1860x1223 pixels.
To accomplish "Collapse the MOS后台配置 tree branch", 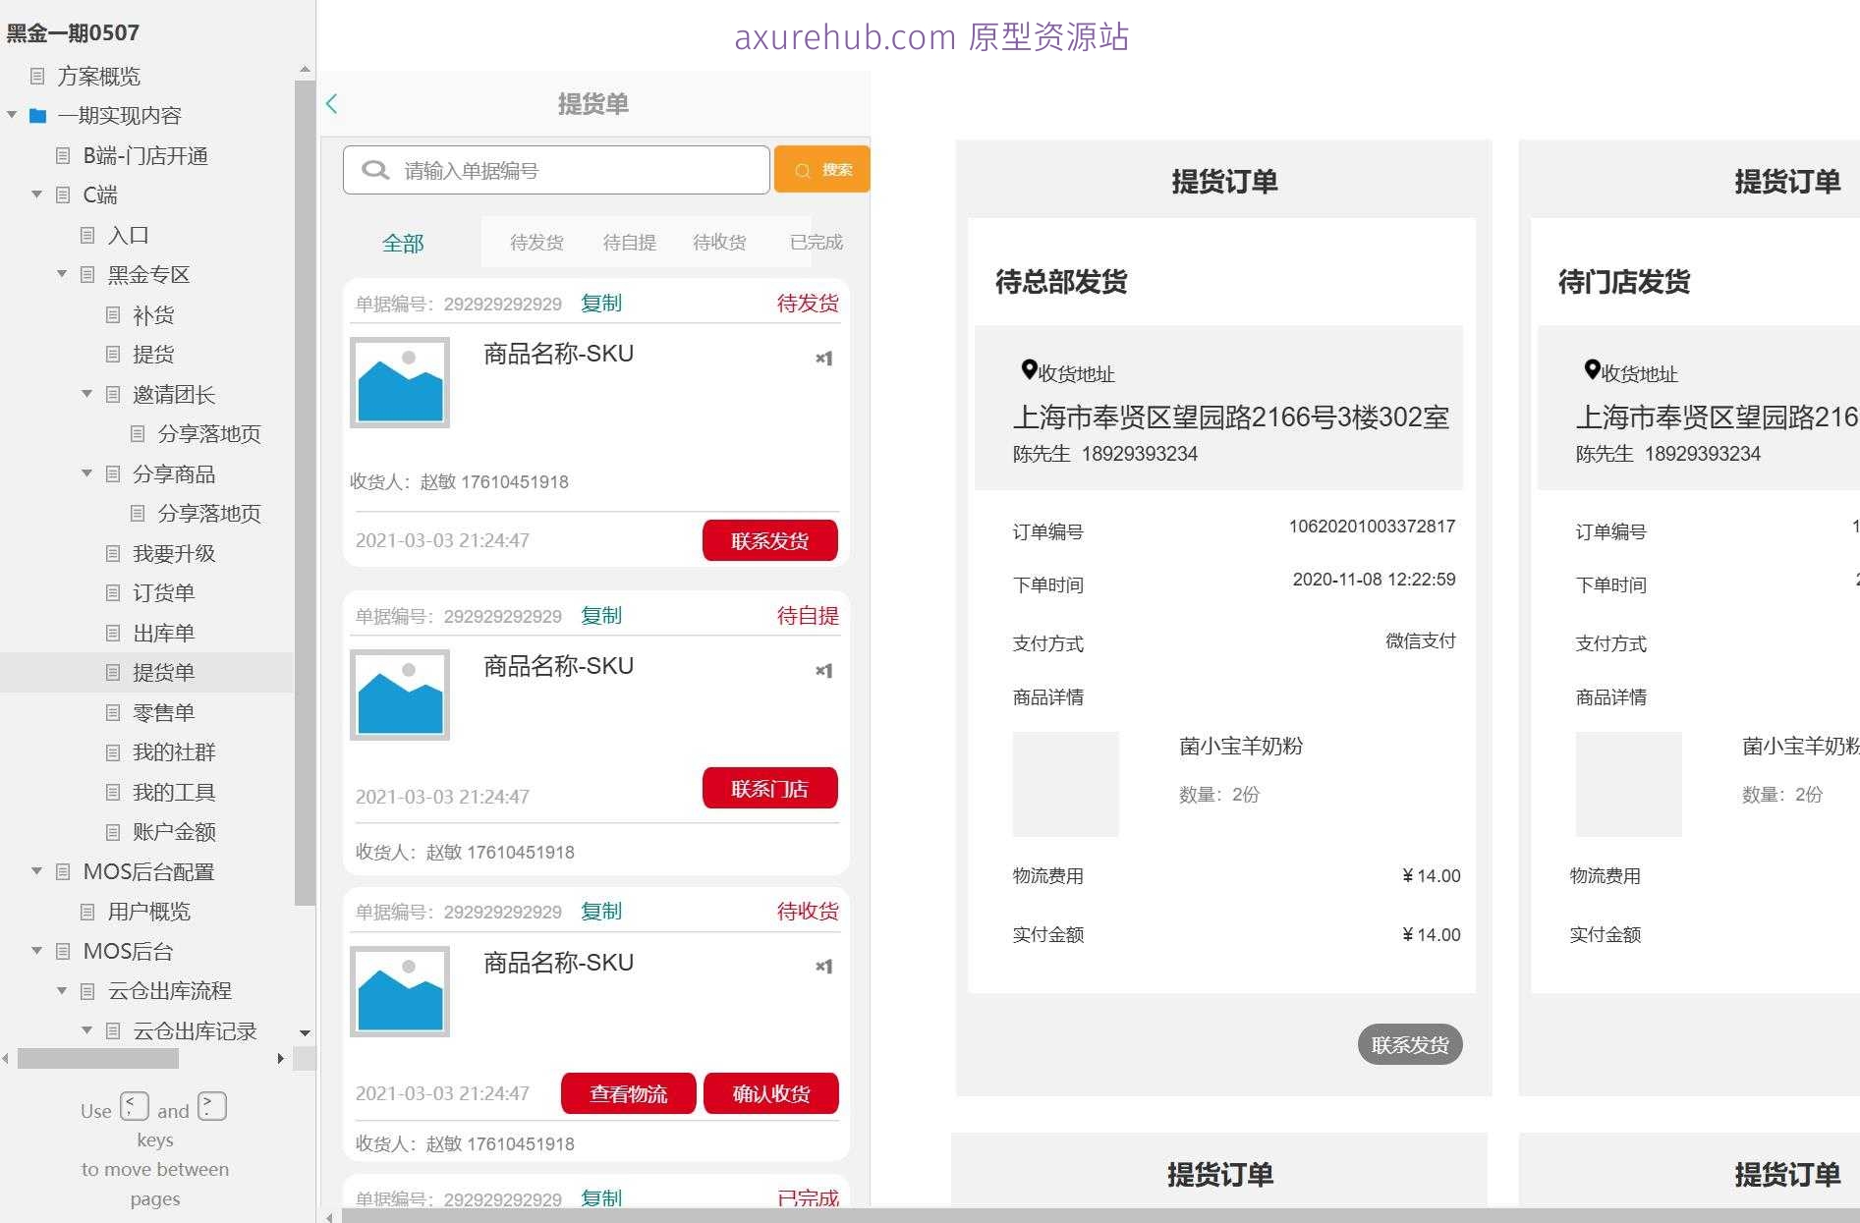I will click(36, 871).
